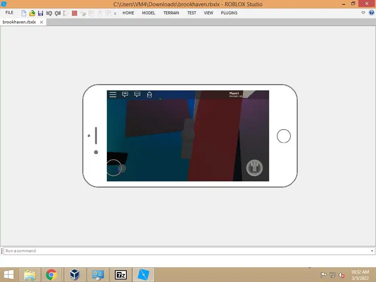
Task: Open Control Panel taskbar icon
Action: (98, 275)
